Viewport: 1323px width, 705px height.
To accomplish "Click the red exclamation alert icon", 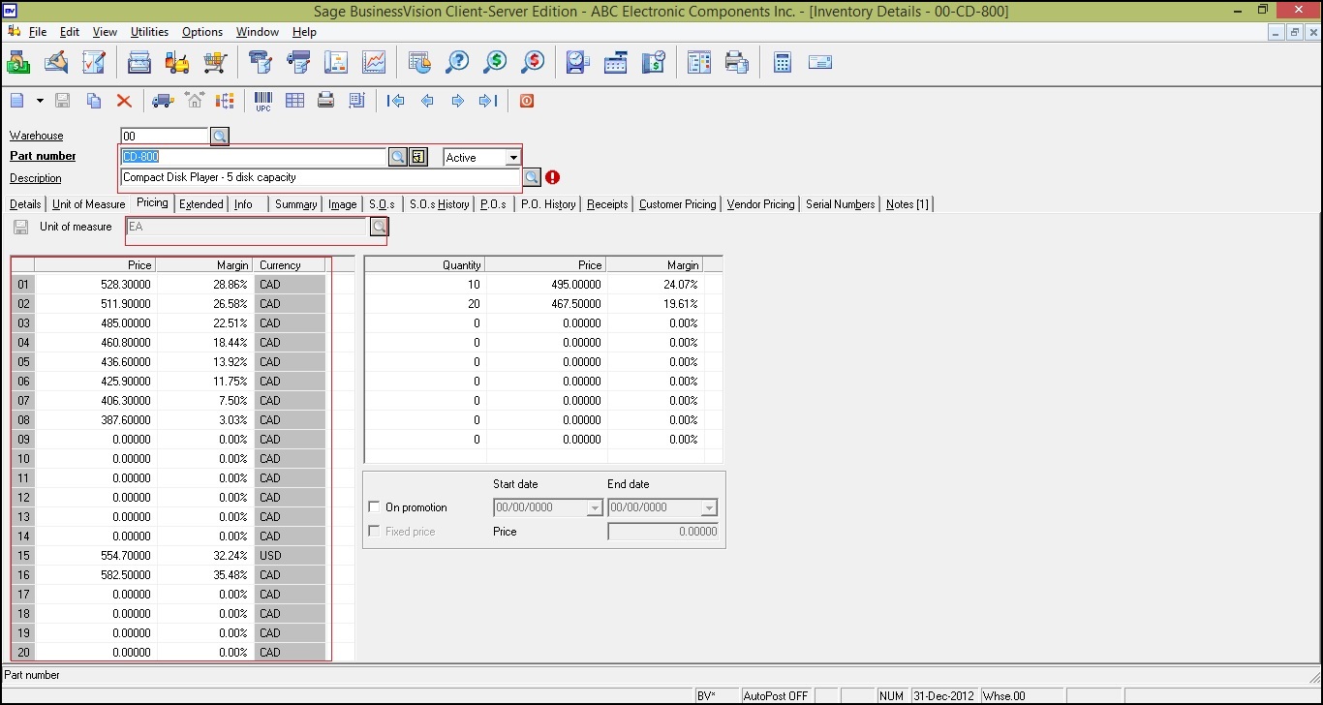I will (x=553, y=177).
